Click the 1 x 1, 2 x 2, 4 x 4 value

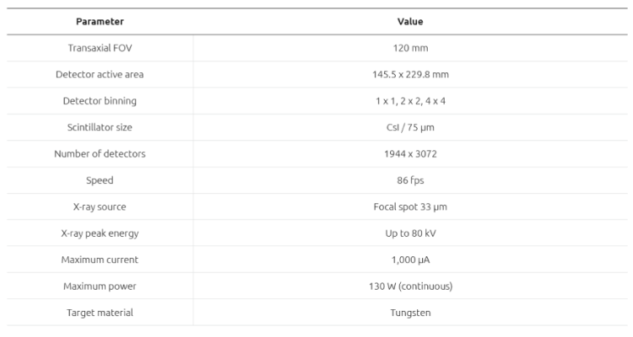[x=410, y=100]
